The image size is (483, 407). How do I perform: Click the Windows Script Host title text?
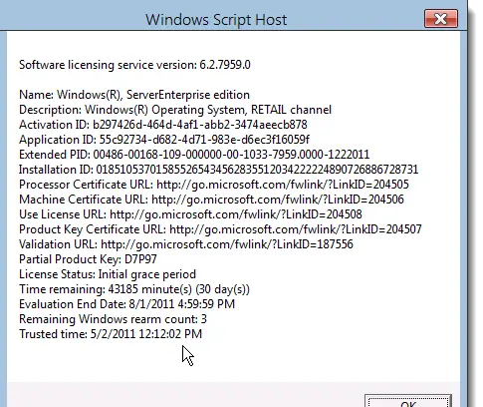click(x=216, y=20)
